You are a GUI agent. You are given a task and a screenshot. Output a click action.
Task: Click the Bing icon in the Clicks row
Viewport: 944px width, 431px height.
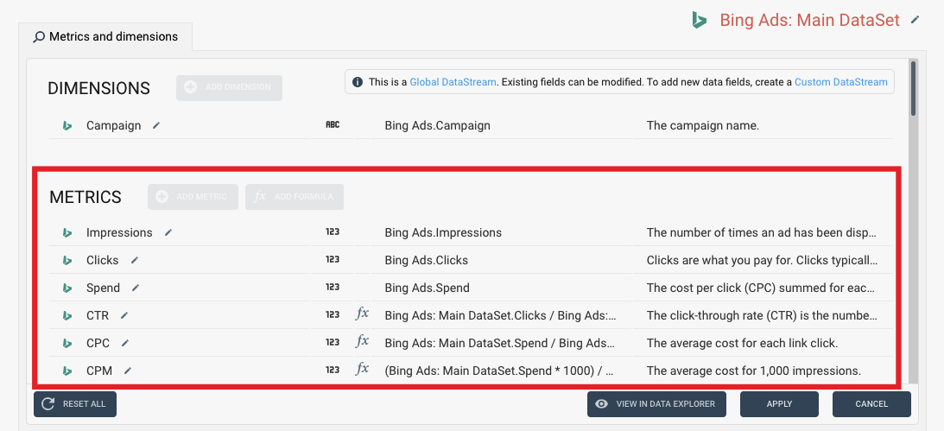(67, 261)
